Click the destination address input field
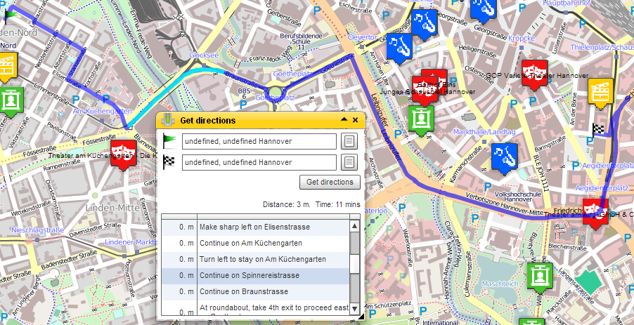This screenshot has width=634, height=325. pos(259,162)
